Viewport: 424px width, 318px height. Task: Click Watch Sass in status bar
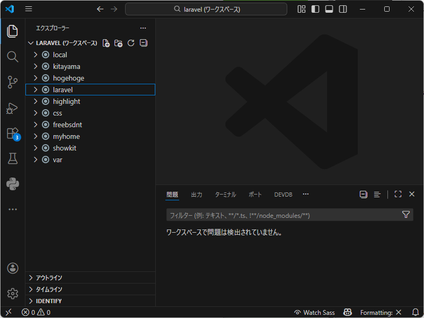pyautogui.click(x=314, y=312)
